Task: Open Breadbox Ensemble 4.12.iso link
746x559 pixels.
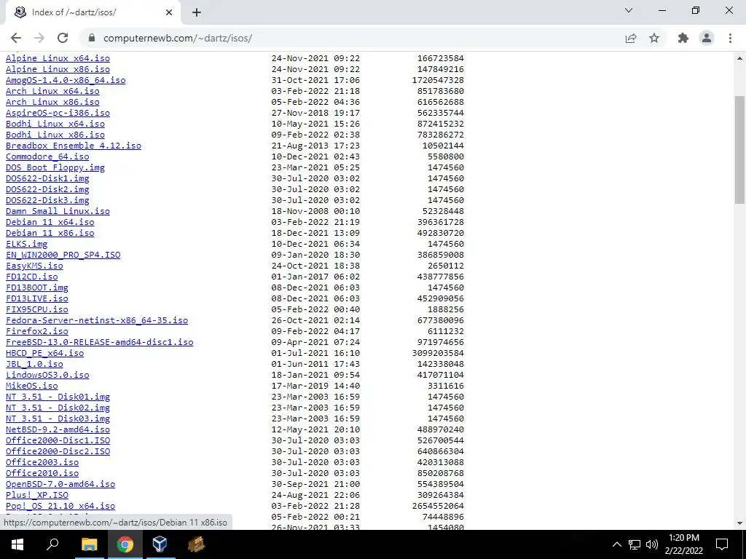Action: click(x=74, y=146)
